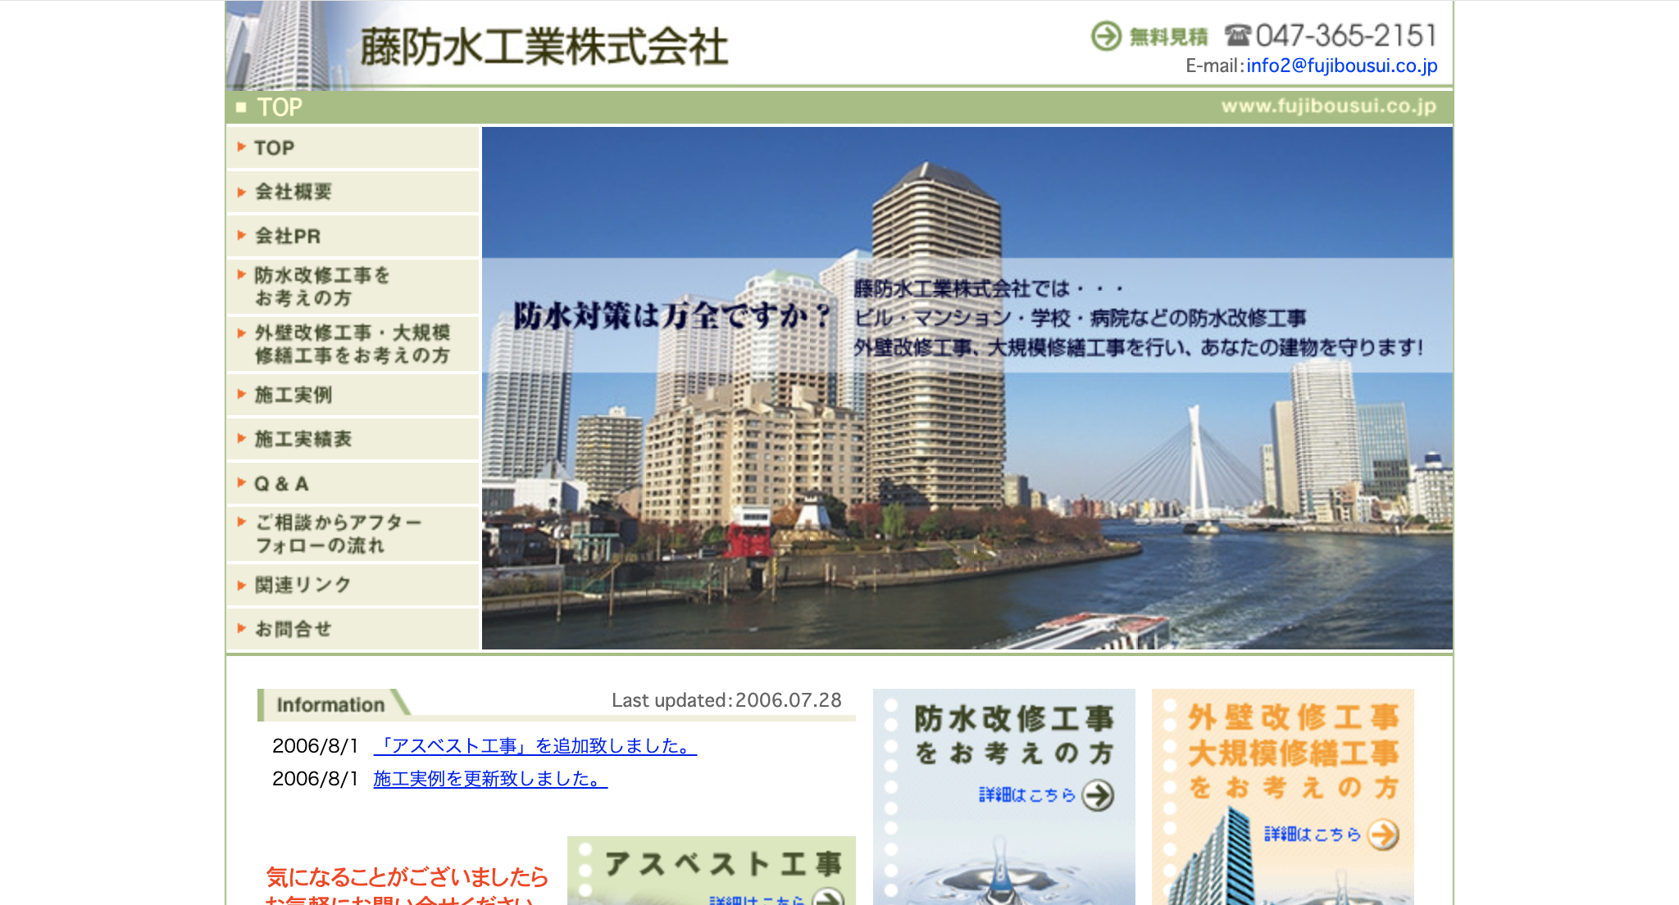1679x905 pixels.
Task: Open ご相談からアフターフォローの流れ menu item
Action: [338, 534]
